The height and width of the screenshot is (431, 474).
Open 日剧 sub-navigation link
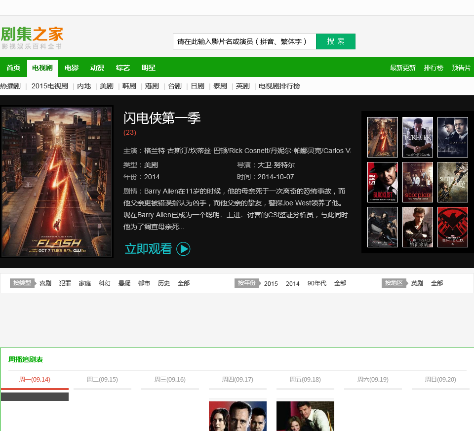(x=197, y=86)
